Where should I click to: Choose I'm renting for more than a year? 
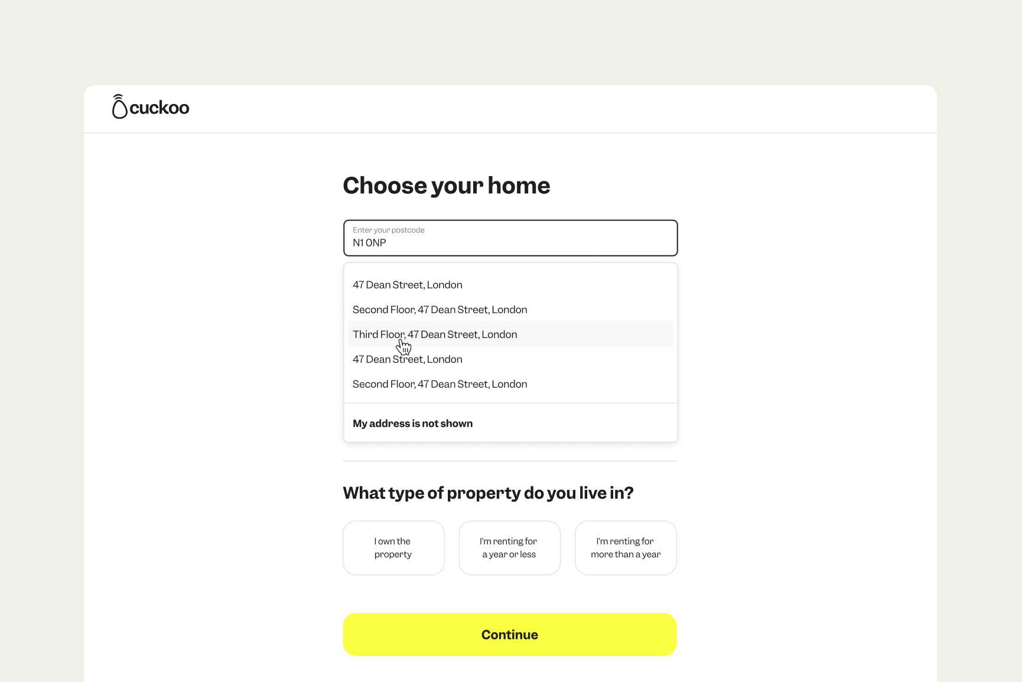(626, 547)
